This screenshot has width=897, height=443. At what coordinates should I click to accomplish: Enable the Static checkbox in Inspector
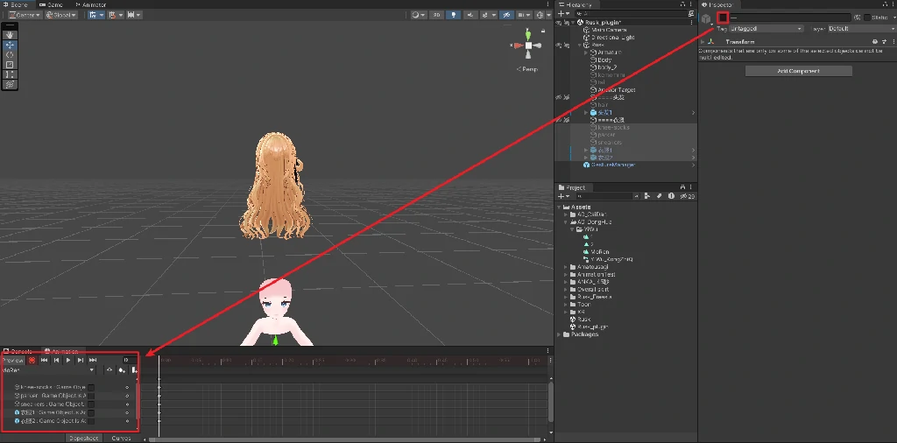867,18
